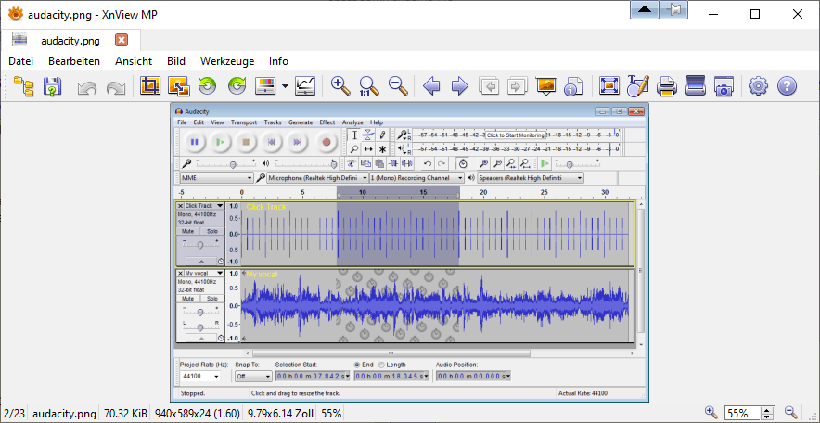This screenshot has height=423, width=820.
Task: Open the Resize image tool
Action: coord(178,86)
